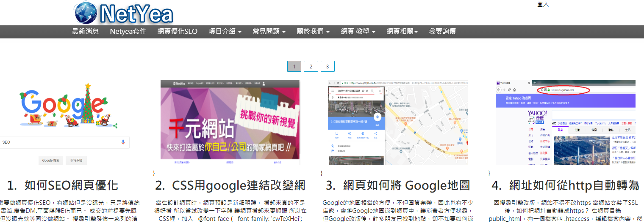Open 最新消息 menu item
This screenshot has height=223, width=644.
coord(86,31)
